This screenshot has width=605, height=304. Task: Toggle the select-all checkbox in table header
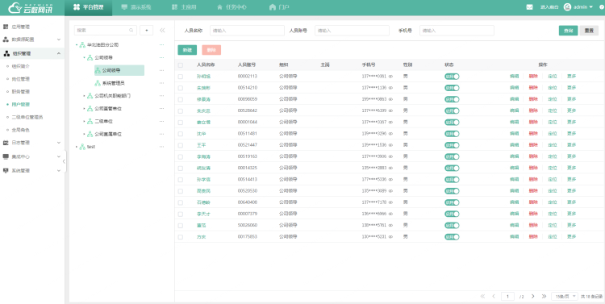[181, 65]
